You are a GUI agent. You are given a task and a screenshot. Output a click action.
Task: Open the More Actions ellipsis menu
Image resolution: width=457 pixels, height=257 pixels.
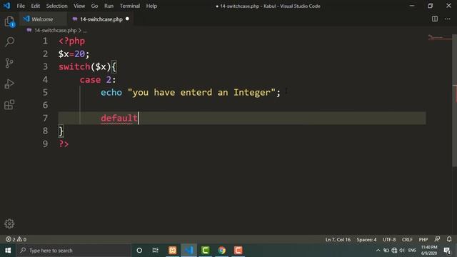click(x=448, y=19)
